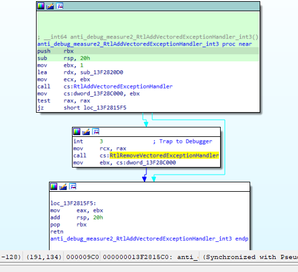
Task: Click the group nodes icon on loc_13F2815F5 block
Action: point(73,186)
